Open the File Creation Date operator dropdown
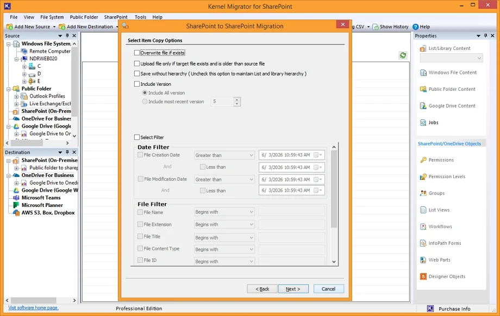This screenshot has width=500, height=316. (x=224, y=155)
